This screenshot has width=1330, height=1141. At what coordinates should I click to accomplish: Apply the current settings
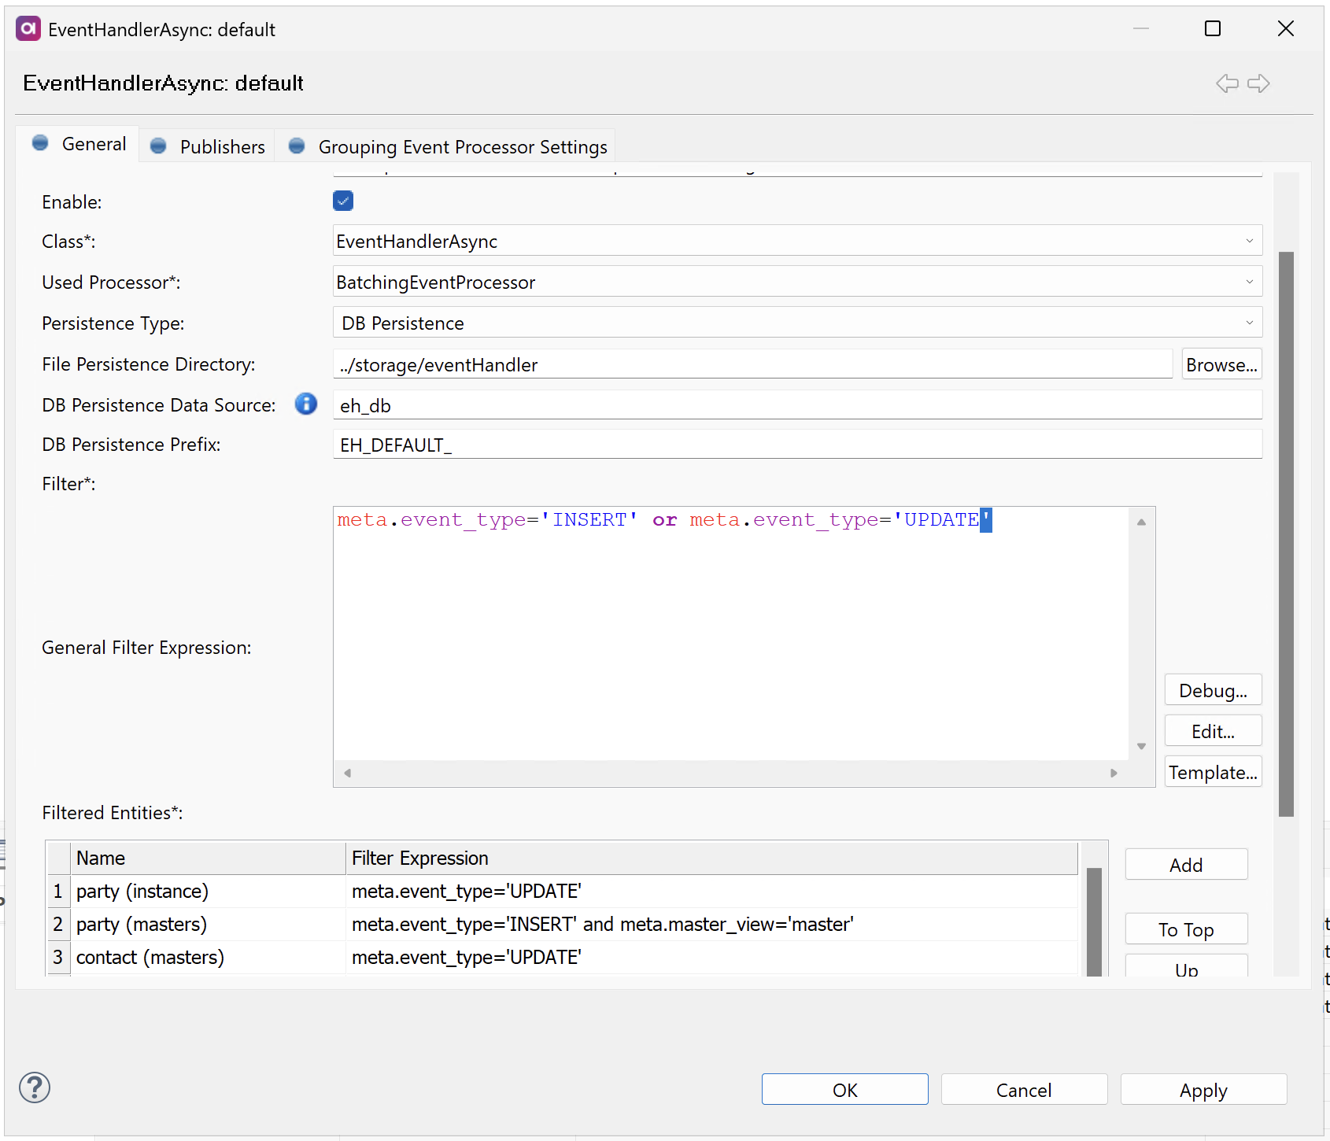click(x=1203, y=1090)
